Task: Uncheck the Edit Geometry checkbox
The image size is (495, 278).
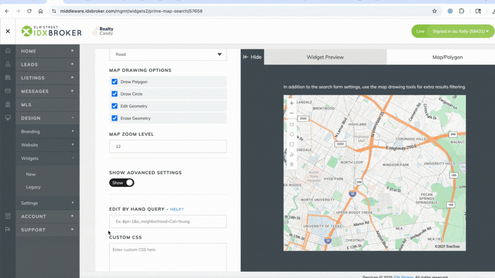Action: point(115,106)
